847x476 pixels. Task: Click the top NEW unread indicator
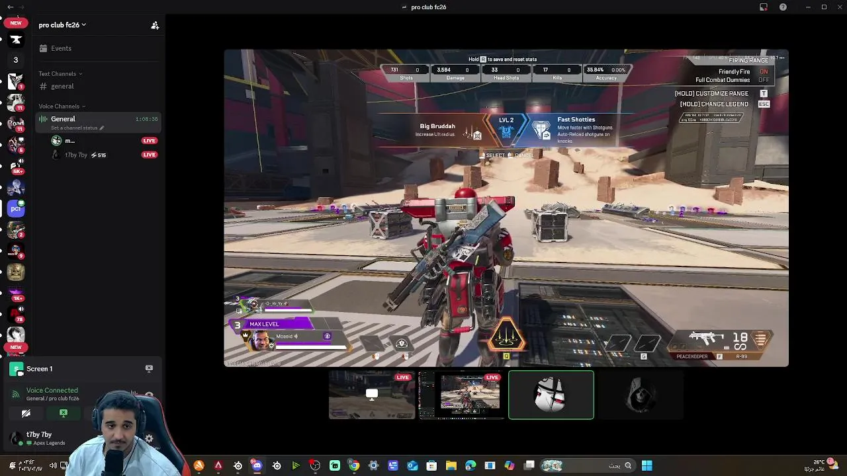[16, 23]
